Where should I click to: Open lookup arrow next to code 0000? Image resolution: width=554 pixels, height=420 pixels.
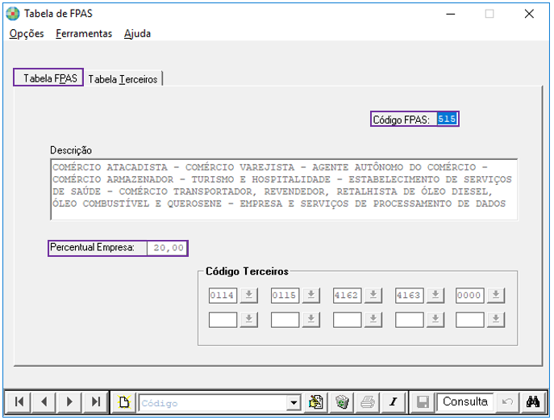point(496,295)
